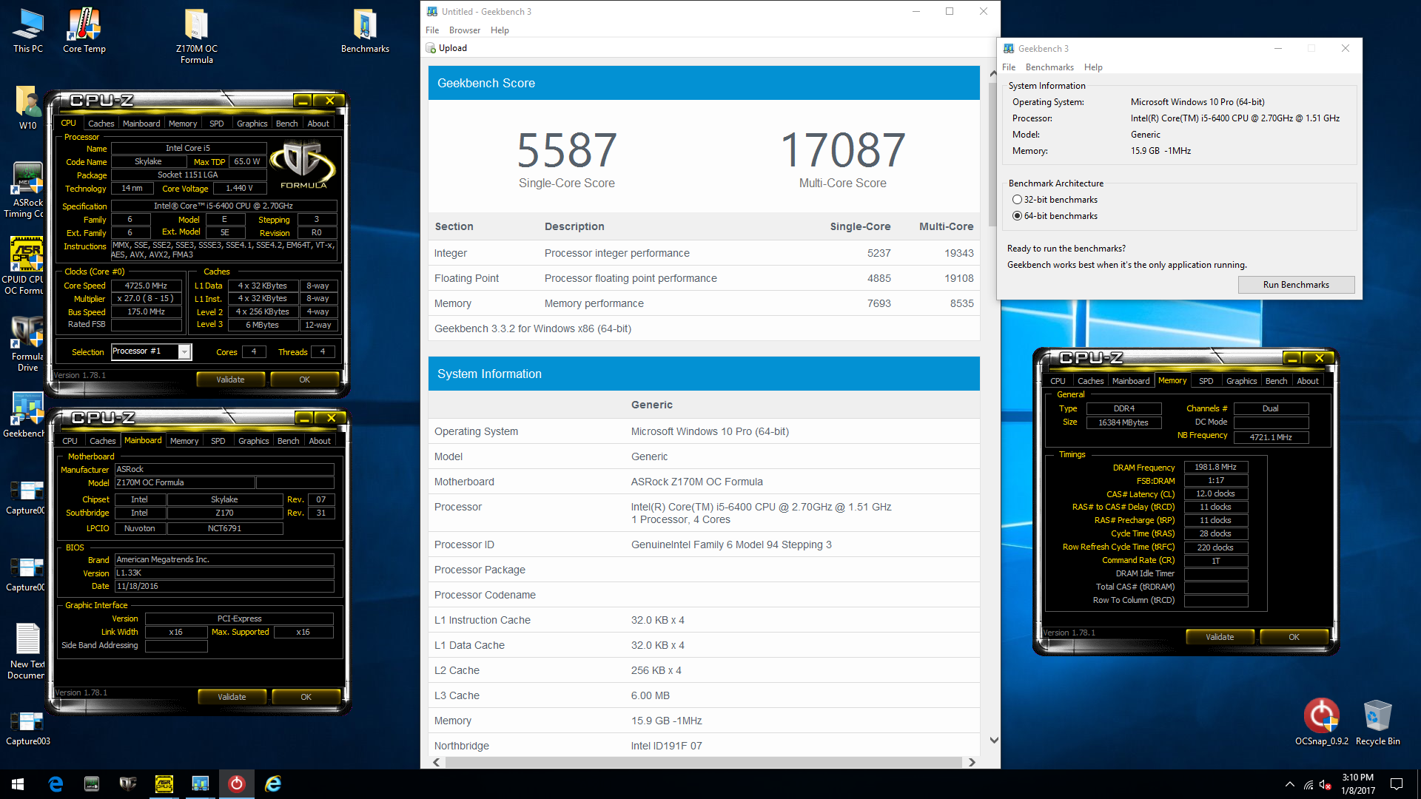The width and height of the screenshot is (1421, 799).
Task: Open Benchmarks menu in Geekbench 3 window
Action: 1049,67
